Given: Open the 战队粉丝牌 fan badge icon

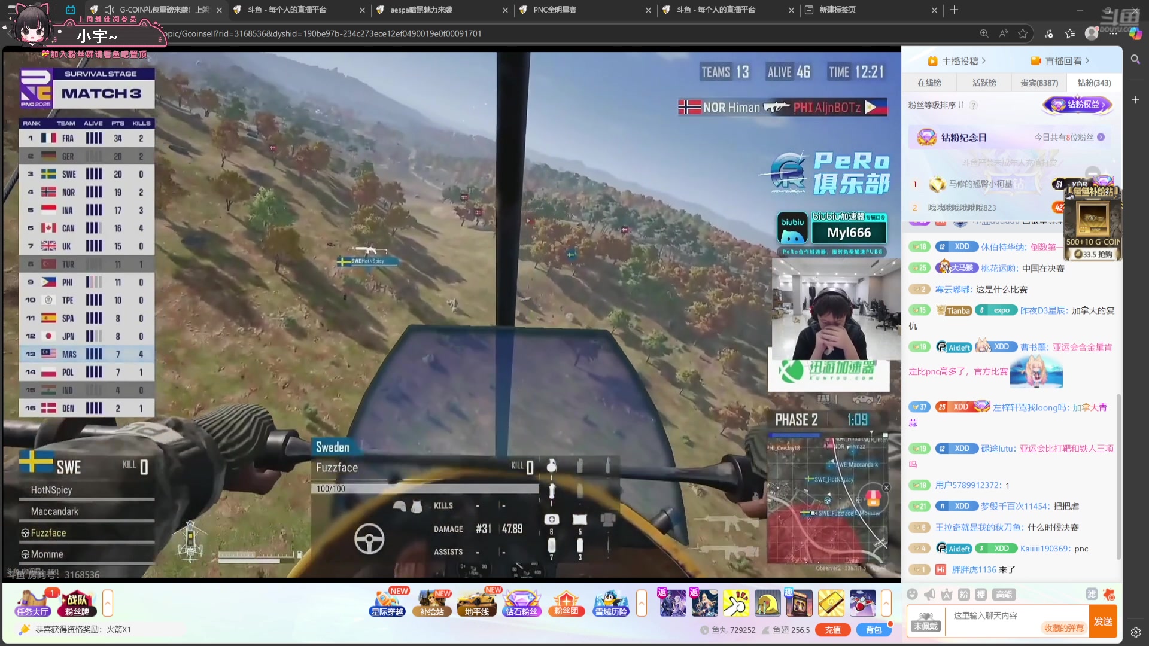Looking at the screenshot, I should point(77,603).
